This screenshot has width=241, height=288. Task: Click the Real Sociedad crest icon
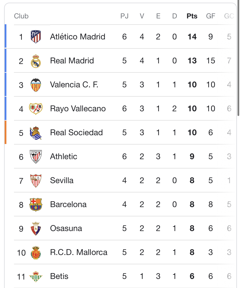coord(36,133)
